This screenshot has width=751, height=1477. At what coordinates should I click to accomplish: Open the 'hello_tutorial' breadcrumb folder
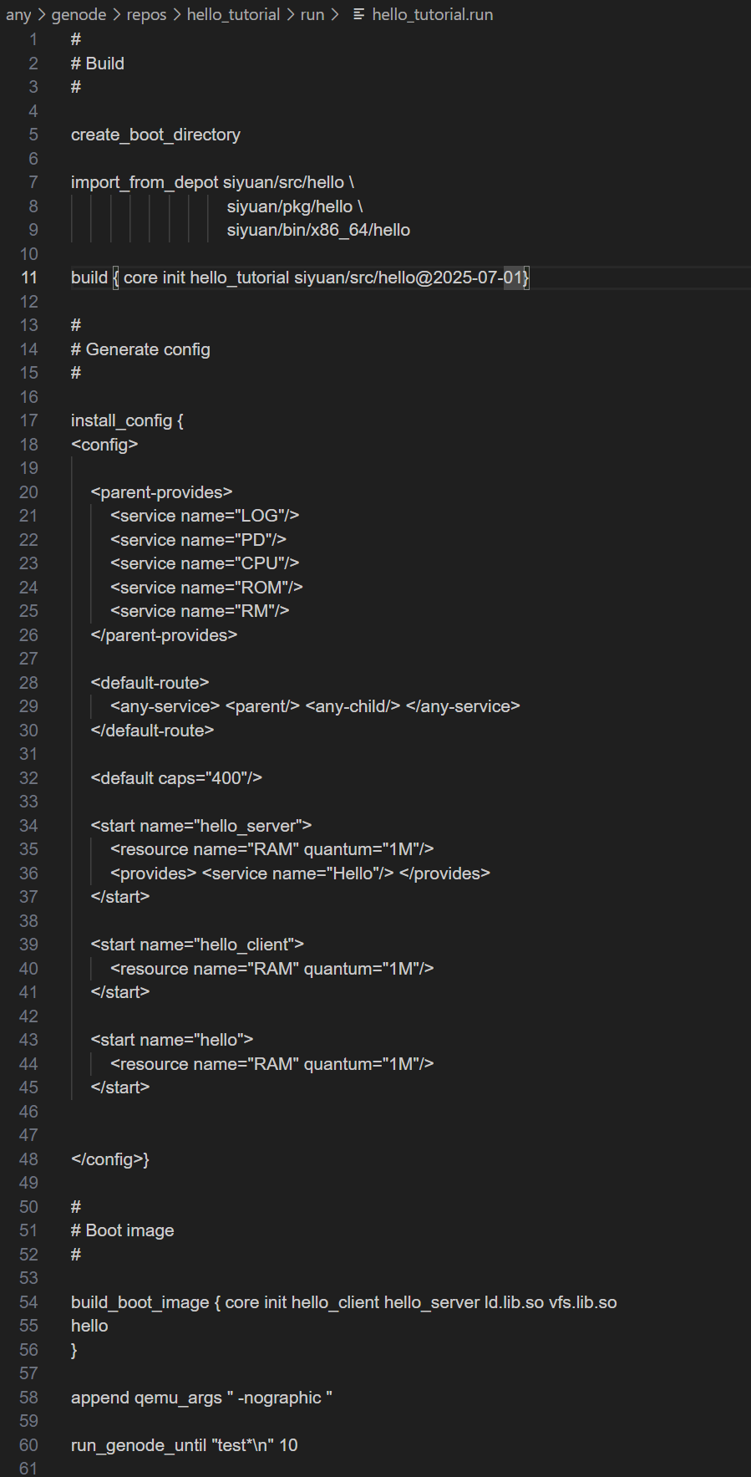[233, 14]
